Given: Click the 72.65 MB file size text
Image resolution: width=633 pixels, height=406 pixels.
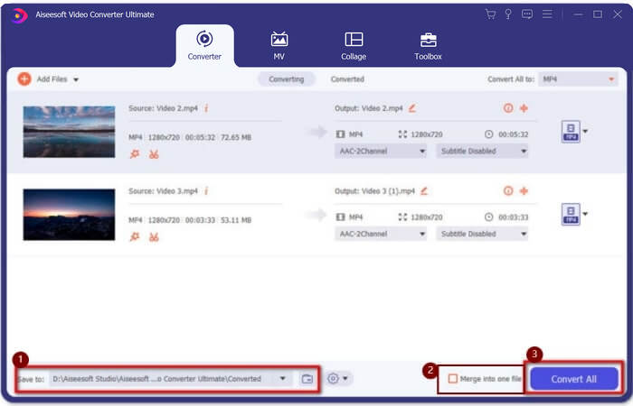Looking at the screenshot, I should [x=236, y=137].
